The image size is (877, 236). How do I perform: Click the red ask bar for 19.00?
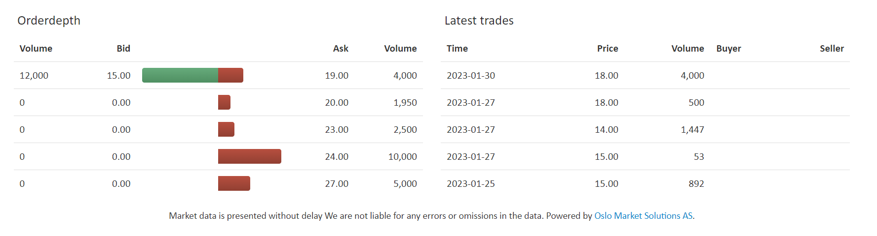(230, 75)
